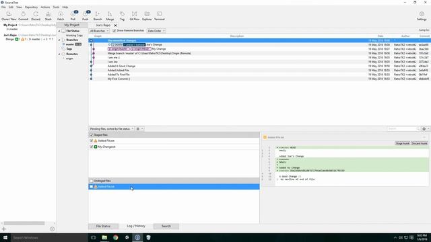Launch Terminal from the toolbar
This screenshot has height=242, width=431.
click(159, 16)
